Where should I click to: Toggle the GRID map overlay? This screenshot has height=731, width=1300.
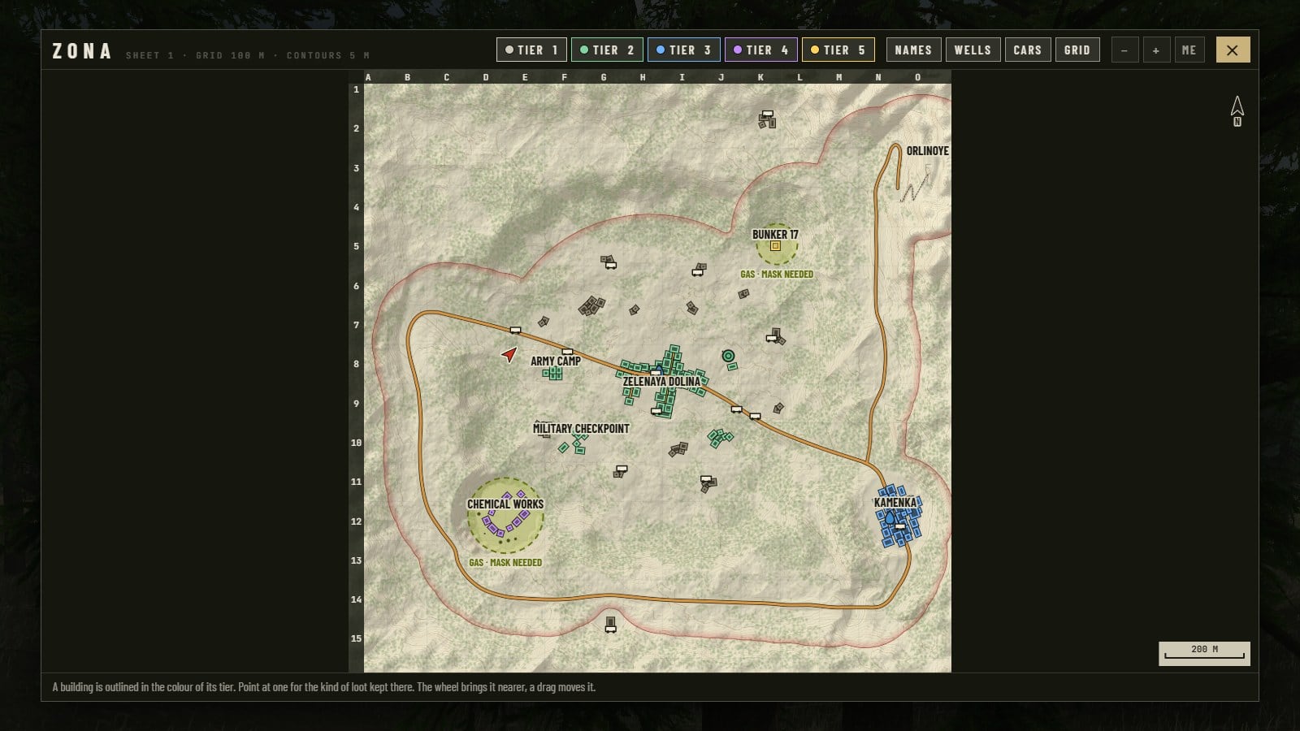click(1077, 50)
